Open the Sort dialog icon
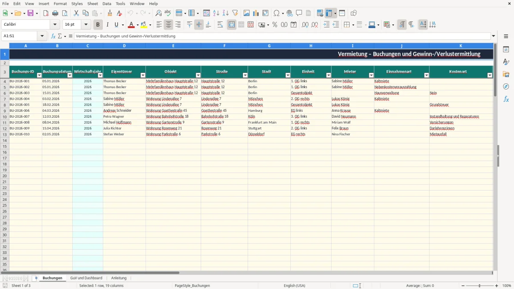The width and height of the screenshot is (514, 289). [x=206, y=13]
